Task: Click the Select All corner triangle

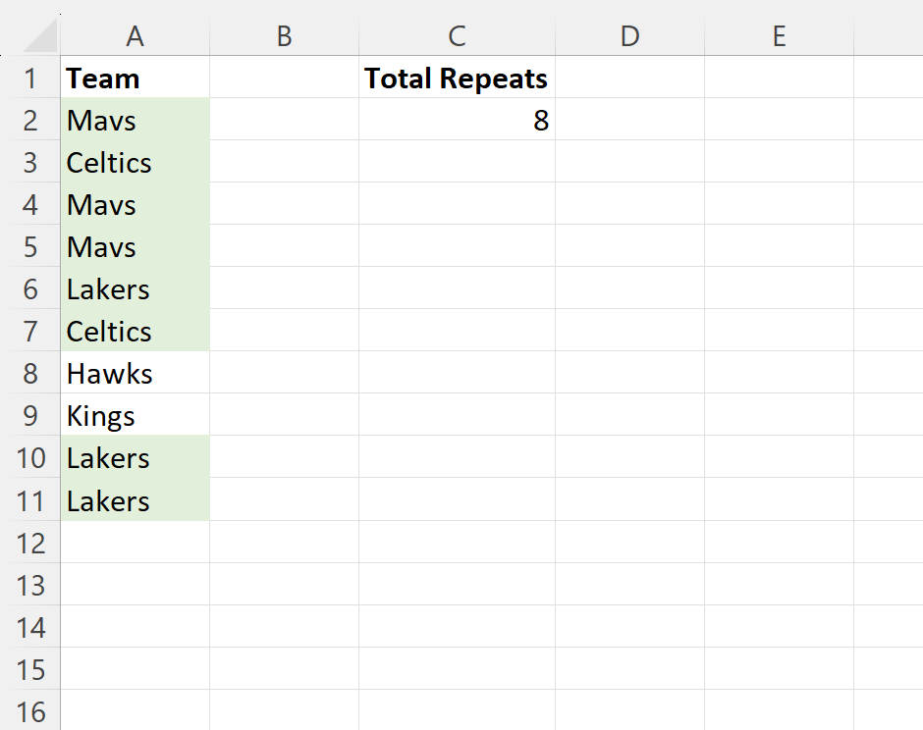Action: coord(40,35)
